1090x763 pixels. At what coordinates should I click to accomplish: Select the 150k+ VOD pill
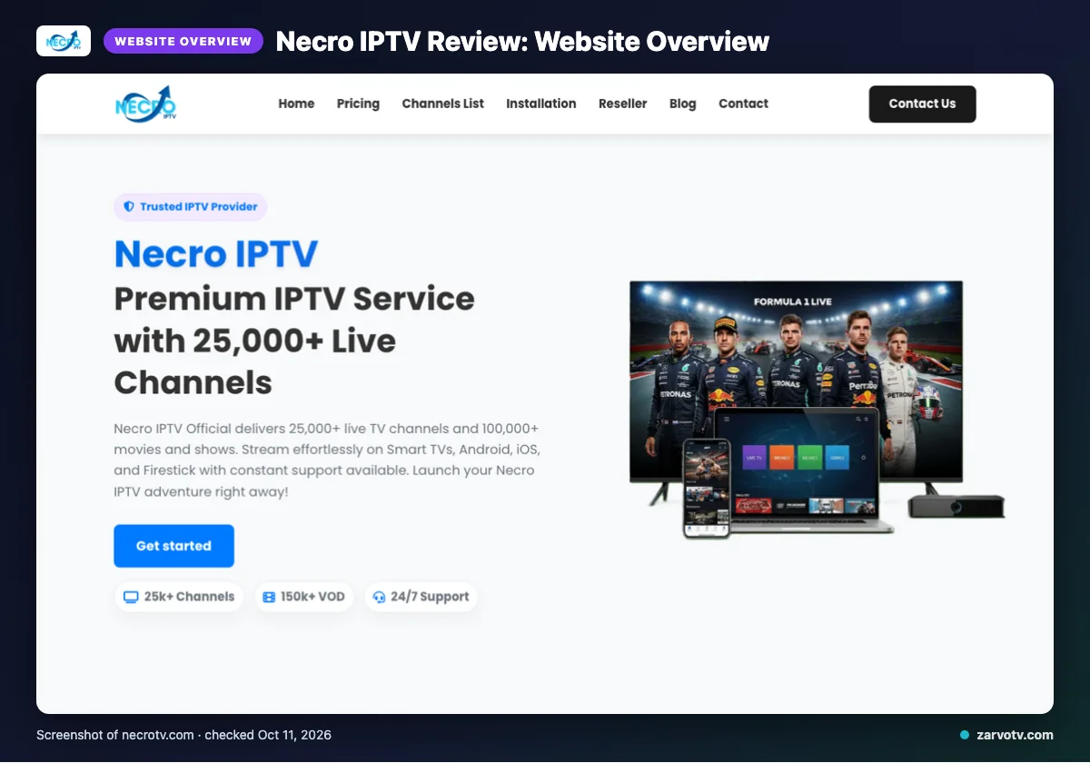(x=303, y=597)
